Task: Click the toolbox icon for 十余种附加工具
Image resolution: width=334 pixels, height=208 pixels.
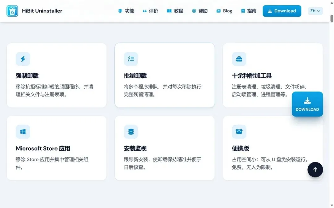Action: click(239, 59)
